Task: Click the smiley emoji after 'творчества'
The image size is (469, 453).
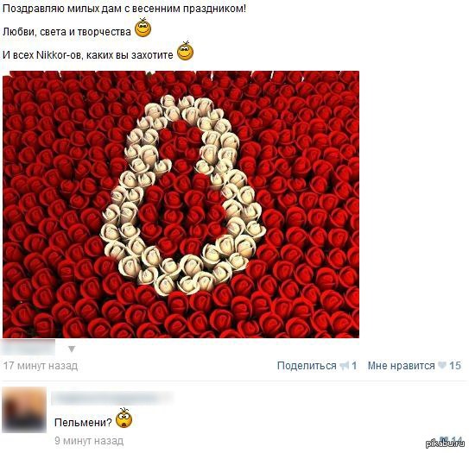Action: [x=143, y=28]
